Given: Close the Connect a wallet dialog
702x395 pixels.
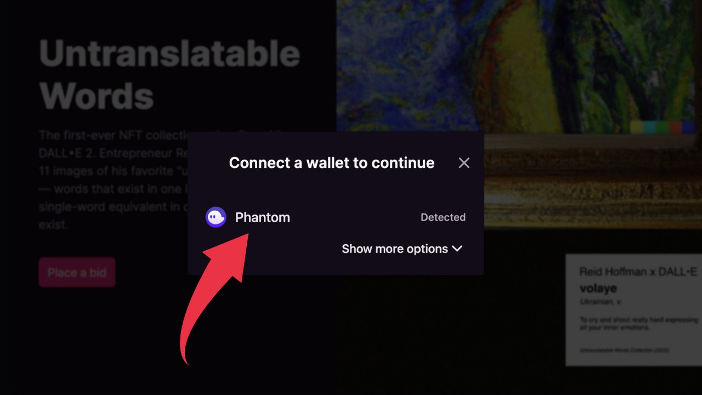Looking at the screenshot, I should 464,163.
